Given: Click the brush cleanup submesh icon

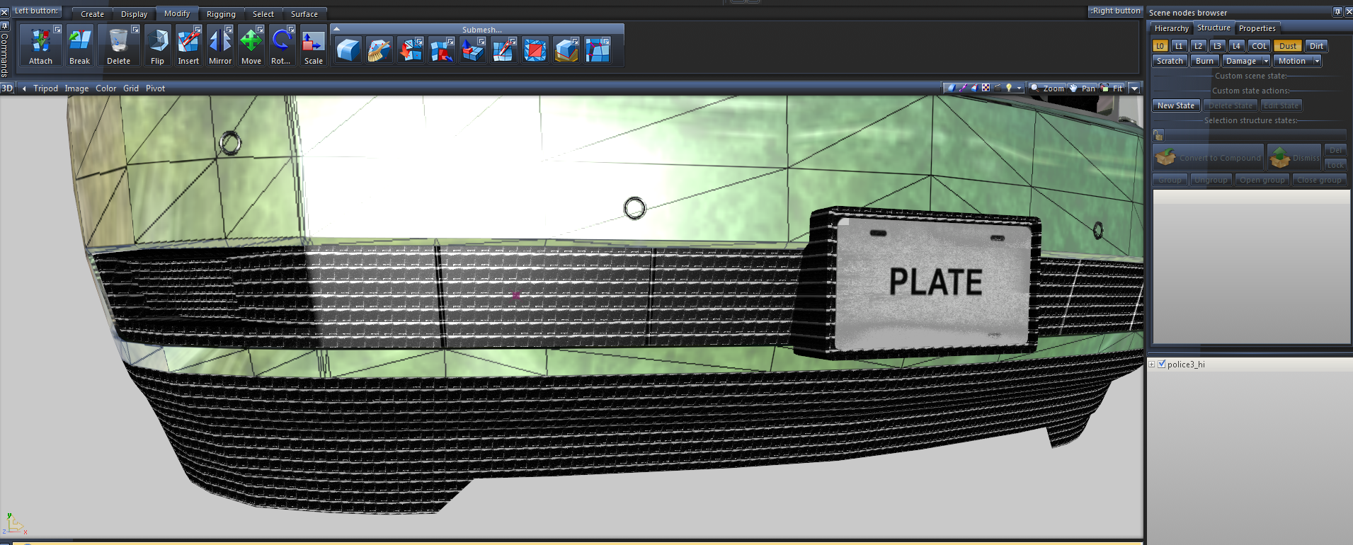Looking at the screenshot, I should pyautogui.click(x=379, y=50).
